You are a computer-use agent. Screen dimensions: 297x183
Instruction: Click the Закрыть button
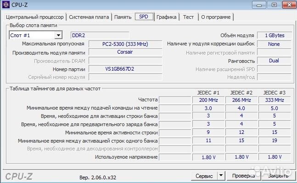coord(278,176)
